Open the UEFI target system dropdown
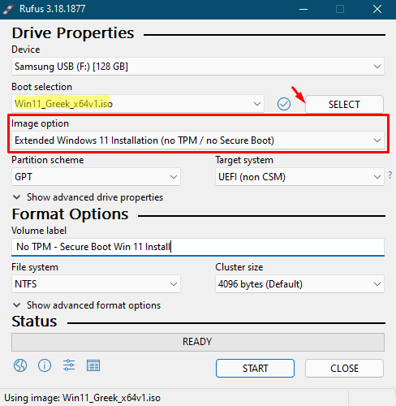396x406 pixels. [x=299, y=177]
